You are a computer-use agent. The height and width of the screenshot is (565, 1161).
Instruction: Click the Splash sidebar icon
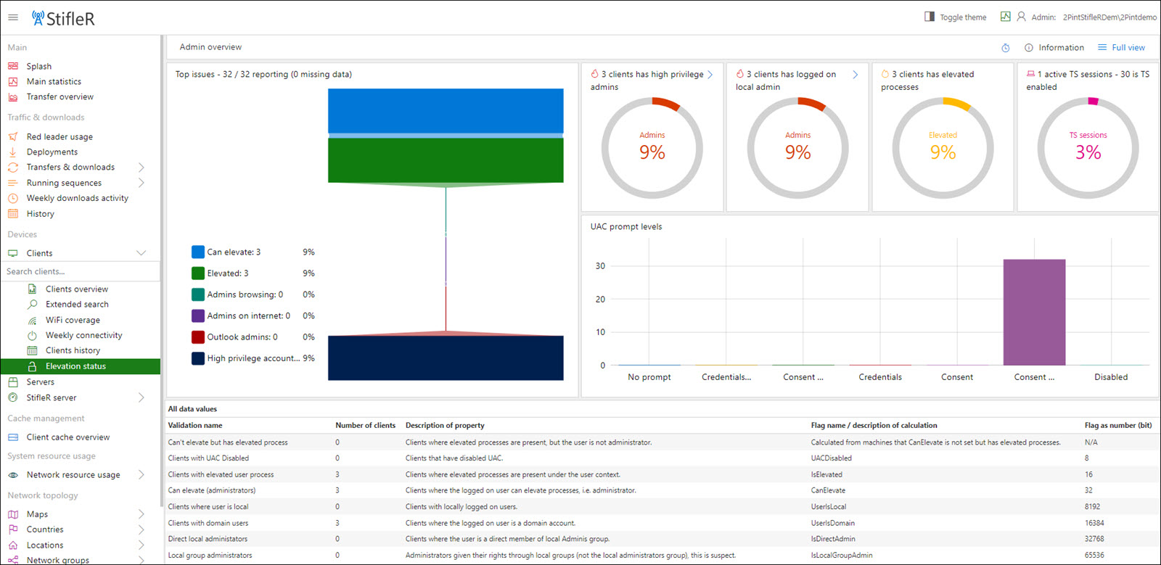13,66
